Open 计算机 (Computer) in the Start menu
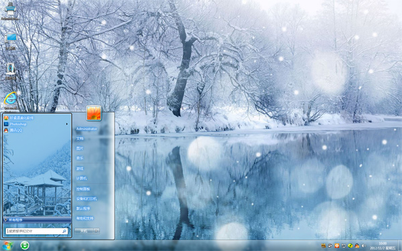Image resolution: width=402 pixels, height=251 pixels. [82, 178]
